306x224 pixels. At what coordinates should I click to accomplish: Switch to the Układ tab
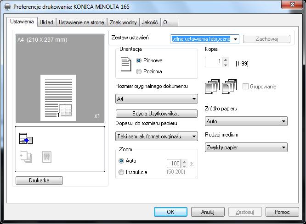point(46,22)
